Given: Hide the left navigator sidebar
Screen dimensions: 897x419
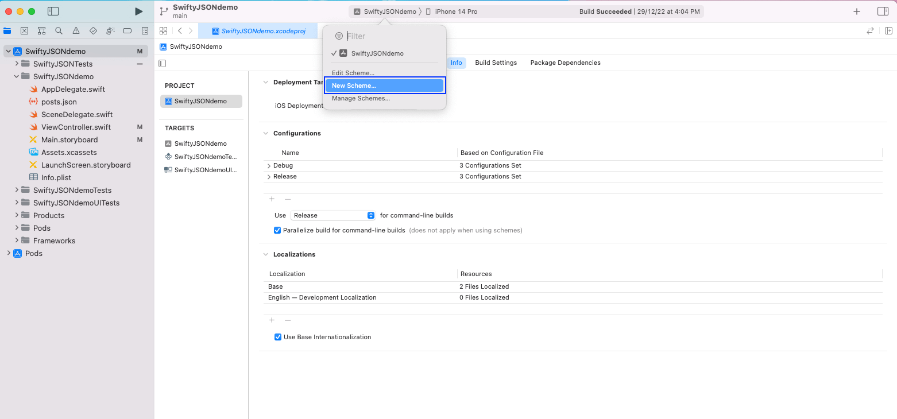Looking at the screenshot, I should [x=53, y=11].
